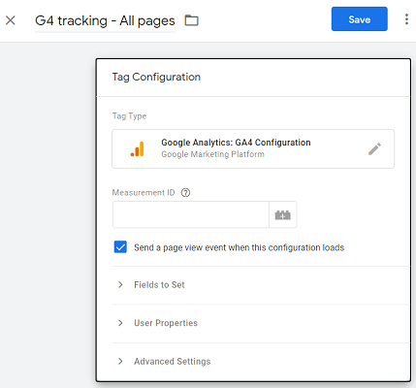Click the Tag Configuration heading
This screenshot has height=388, width=416.
[156, 77]
